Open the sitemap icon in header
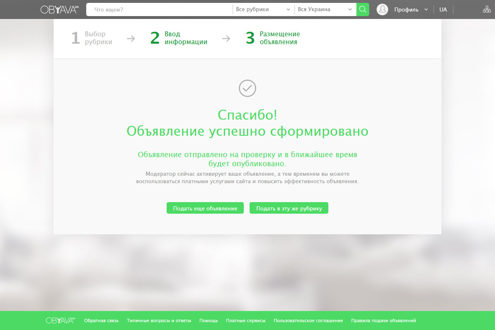495x330 pixels. [x=487, y=9]
